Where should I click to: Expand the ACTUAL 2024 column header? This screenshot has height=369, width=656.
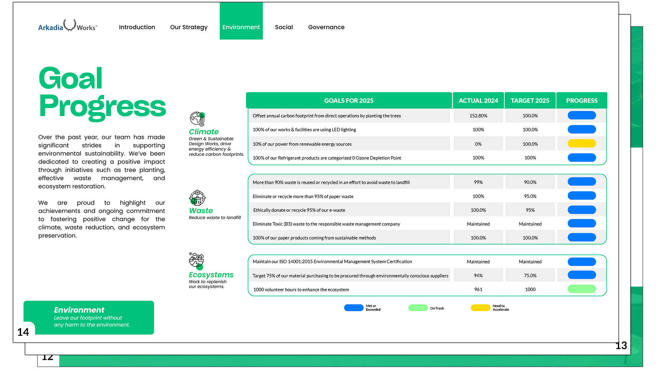tap(478, 100)
